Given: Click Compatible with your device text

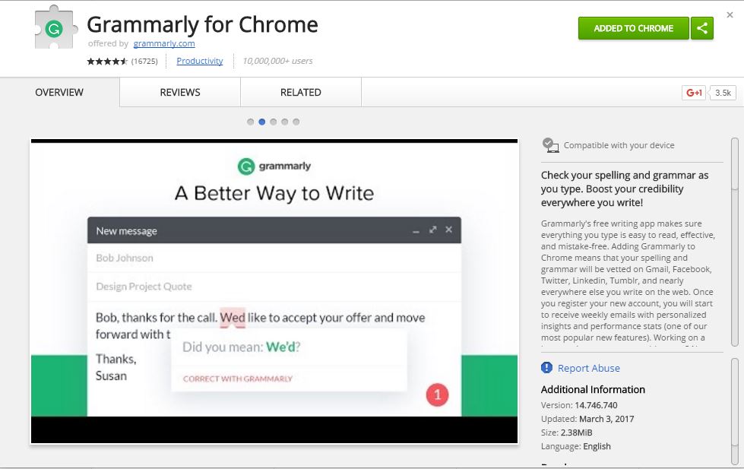Looking at the screenshot, I should pos(619,145).
